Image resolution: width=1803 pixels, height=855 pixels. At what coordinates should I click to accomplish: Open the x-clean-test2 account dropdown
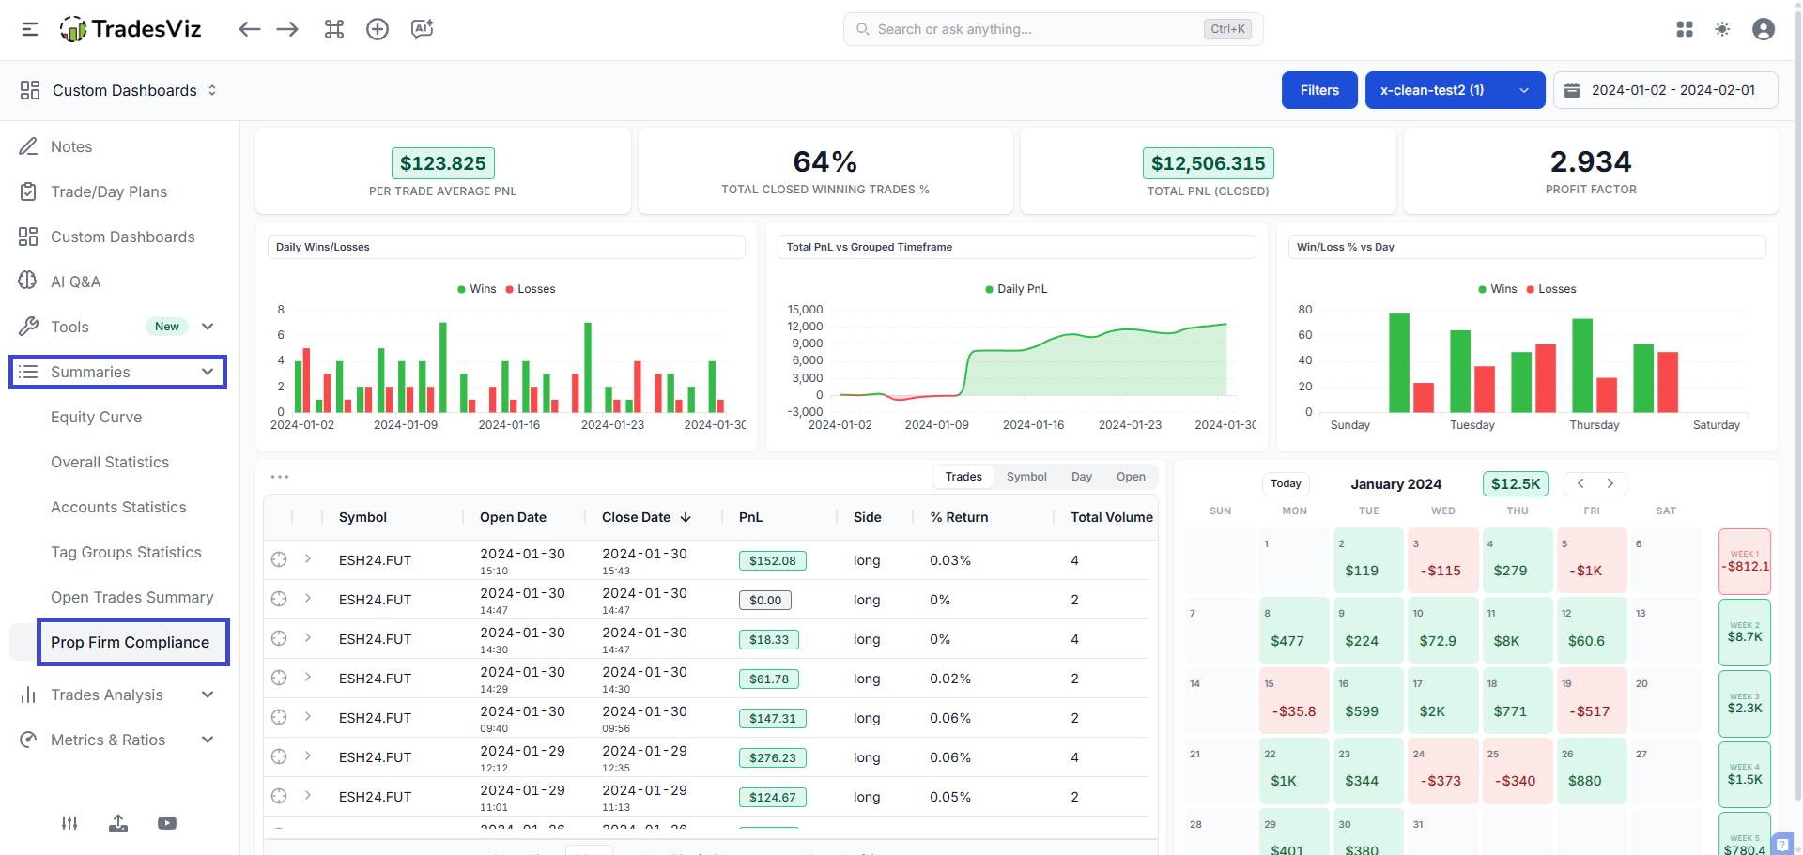click(1455, 90)
